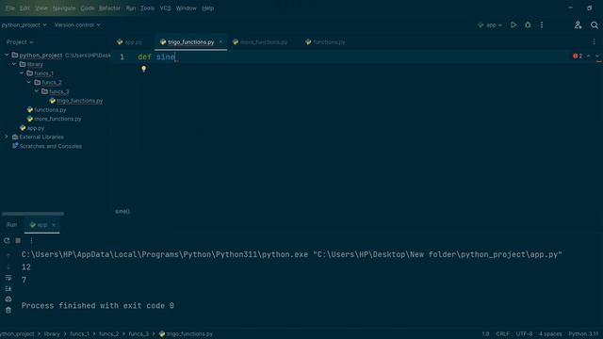This screenshot has height=339, width=603.
Task: Click in the code editor after sine
Action: pyautogui.click(x=176, y=56)
